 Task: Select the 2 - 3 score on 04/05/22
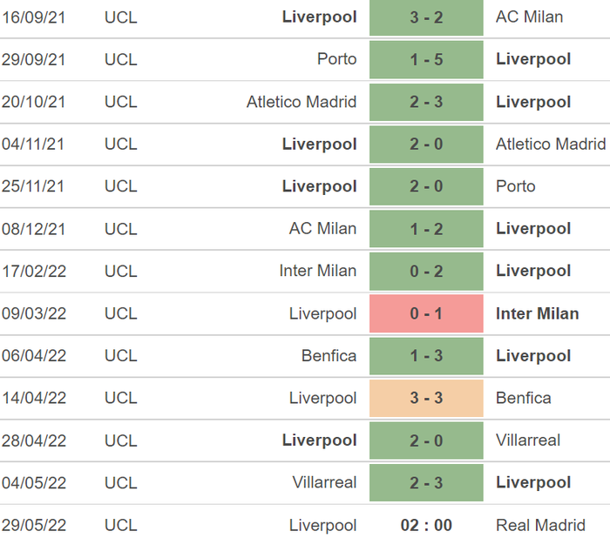[x=426, y=482]
